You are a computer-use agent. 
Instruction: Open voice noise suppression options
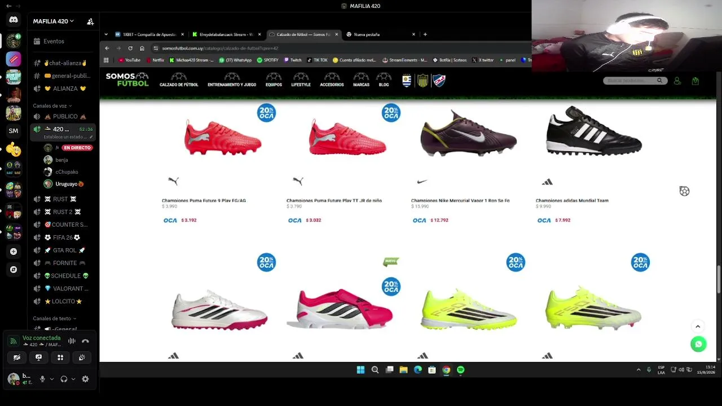coord(72,341)
